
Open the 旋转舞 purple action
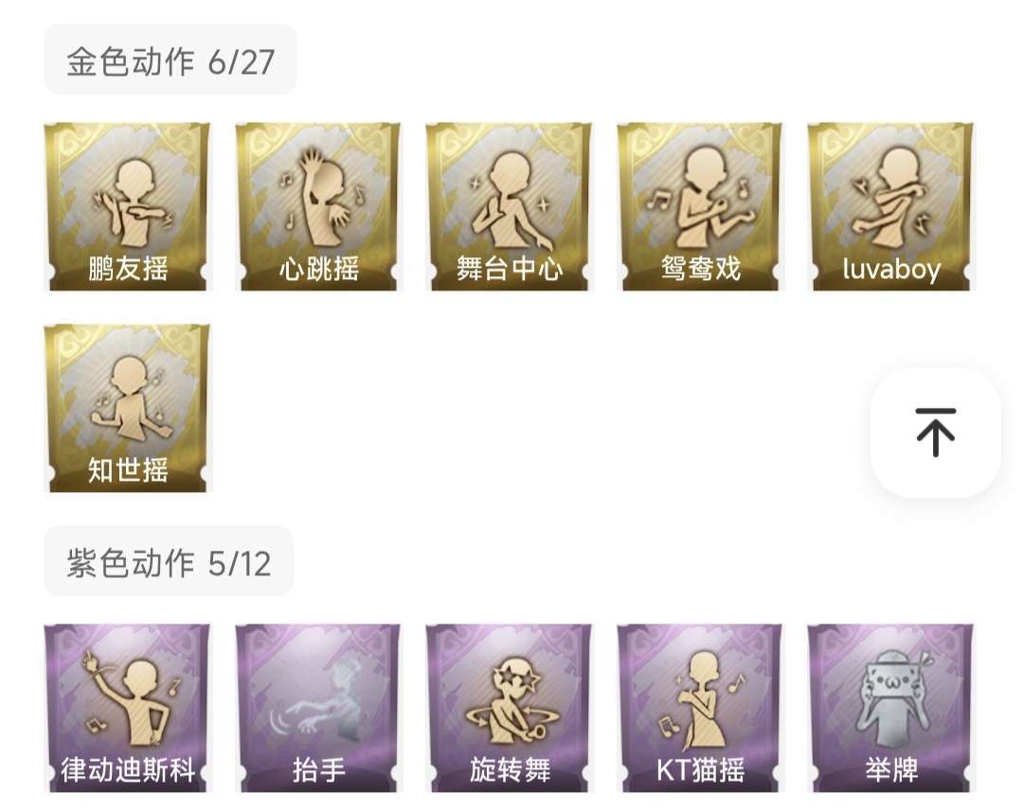(509, 708)
